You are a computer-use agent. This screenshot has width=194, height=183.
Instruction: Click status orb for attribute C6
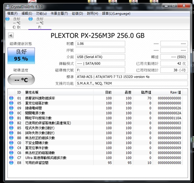point(11,152)
